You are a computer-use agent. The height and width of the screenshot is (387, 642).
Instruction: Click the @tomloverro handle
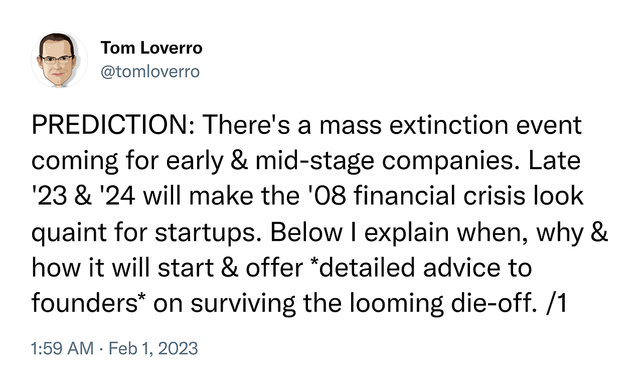tap(150, 72)
